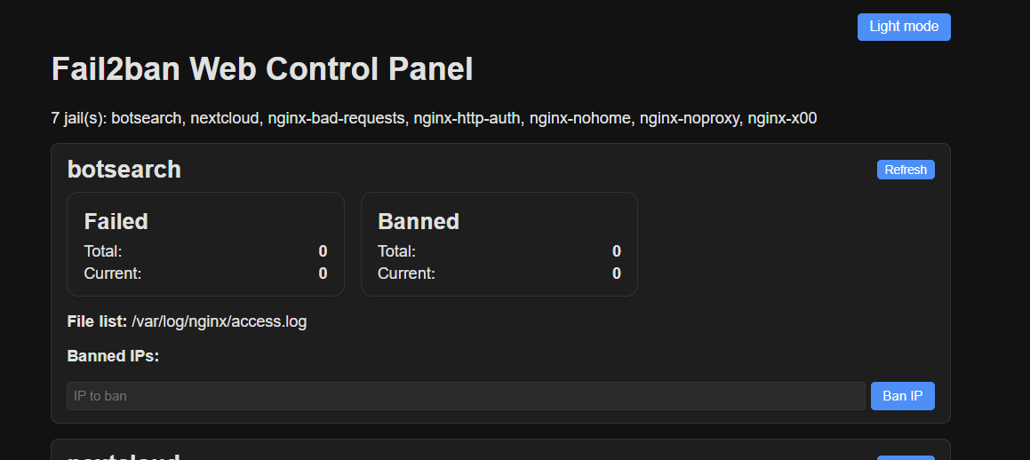Click the Banned Total count value
This screenshot has width=1030, height=460.
click(x=616, y=251)
